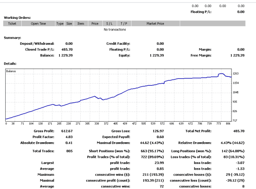Click the Absolute Drawdown value 0.41

69,143
